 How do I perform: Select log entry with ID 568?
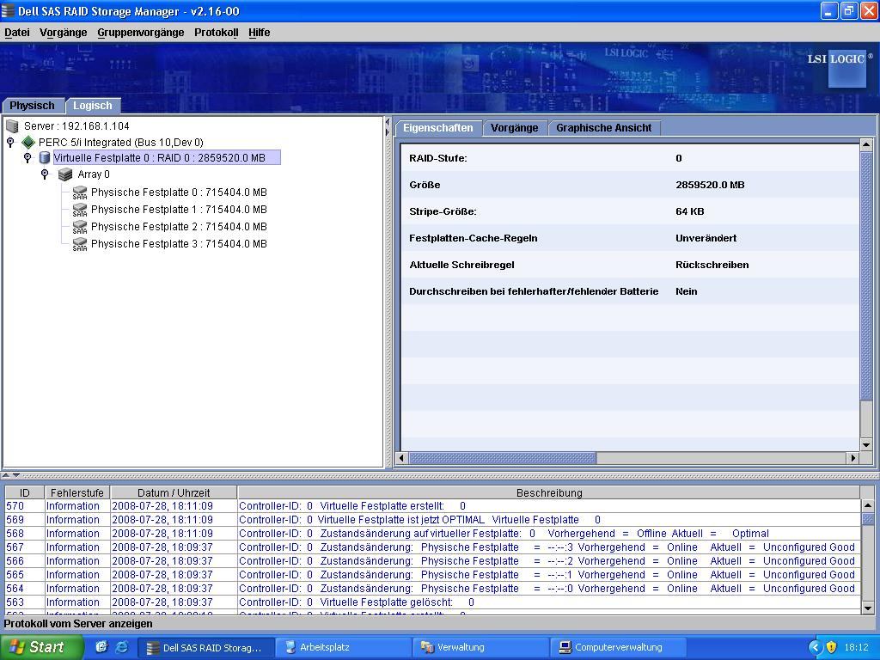(433, 534)
